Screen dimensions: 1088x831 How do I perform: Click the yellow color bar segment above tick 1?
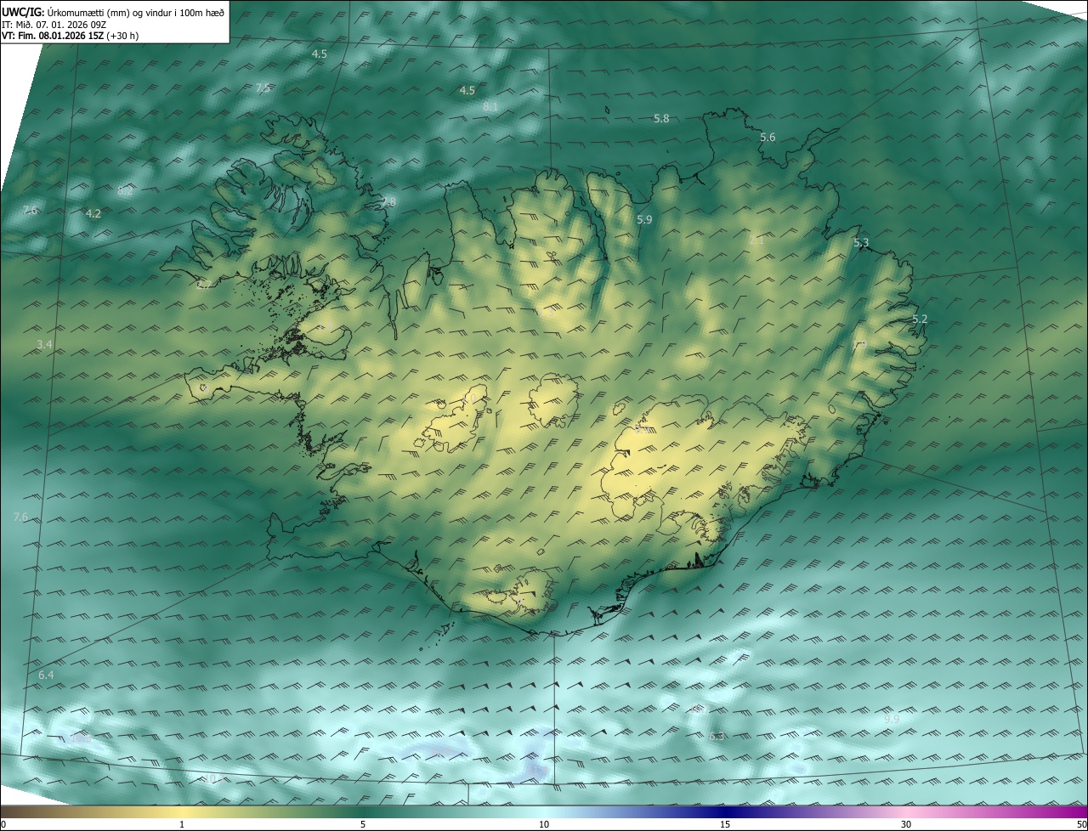click(x=182, y=811)
